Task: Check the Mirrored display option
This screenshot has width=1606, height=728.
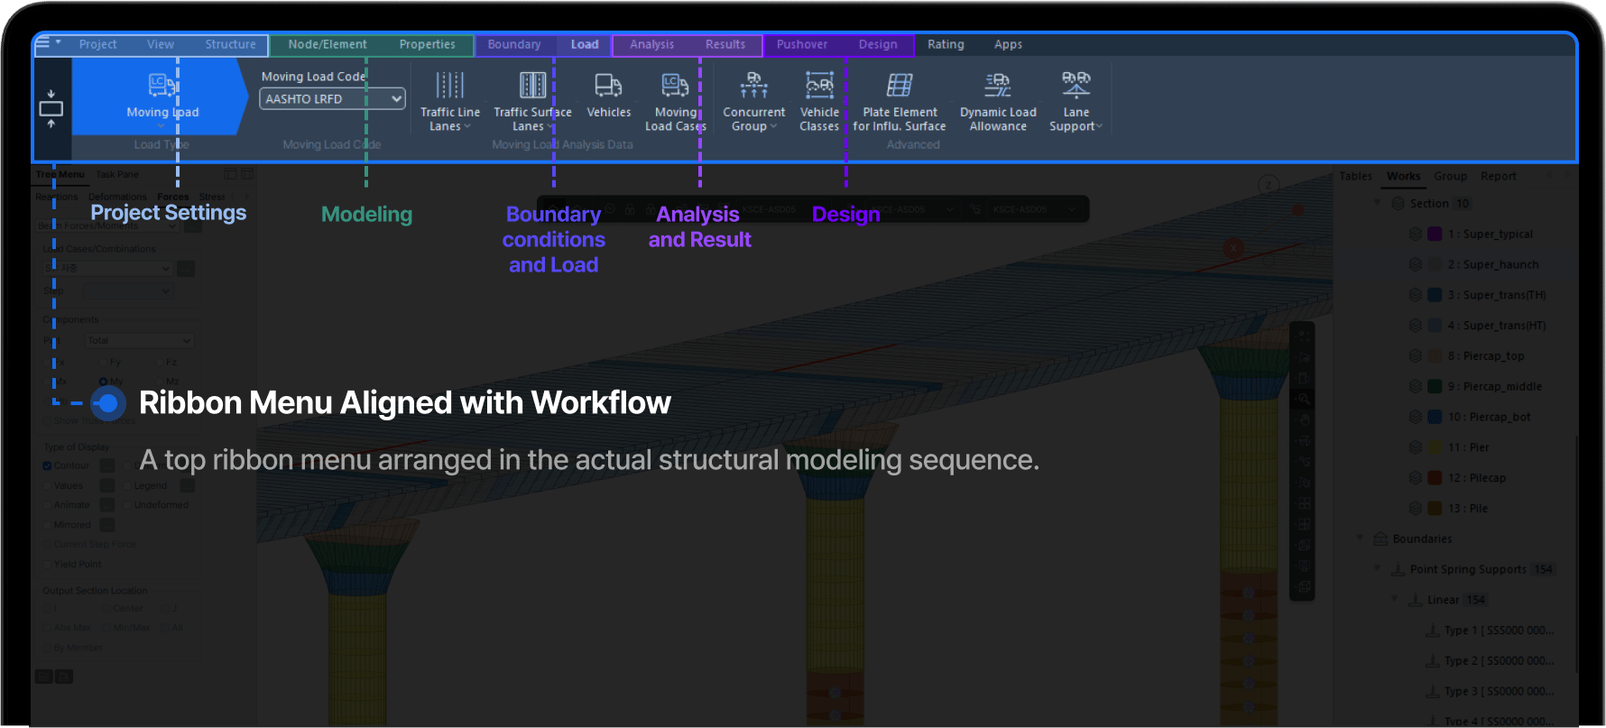Action: pos(48,525)
